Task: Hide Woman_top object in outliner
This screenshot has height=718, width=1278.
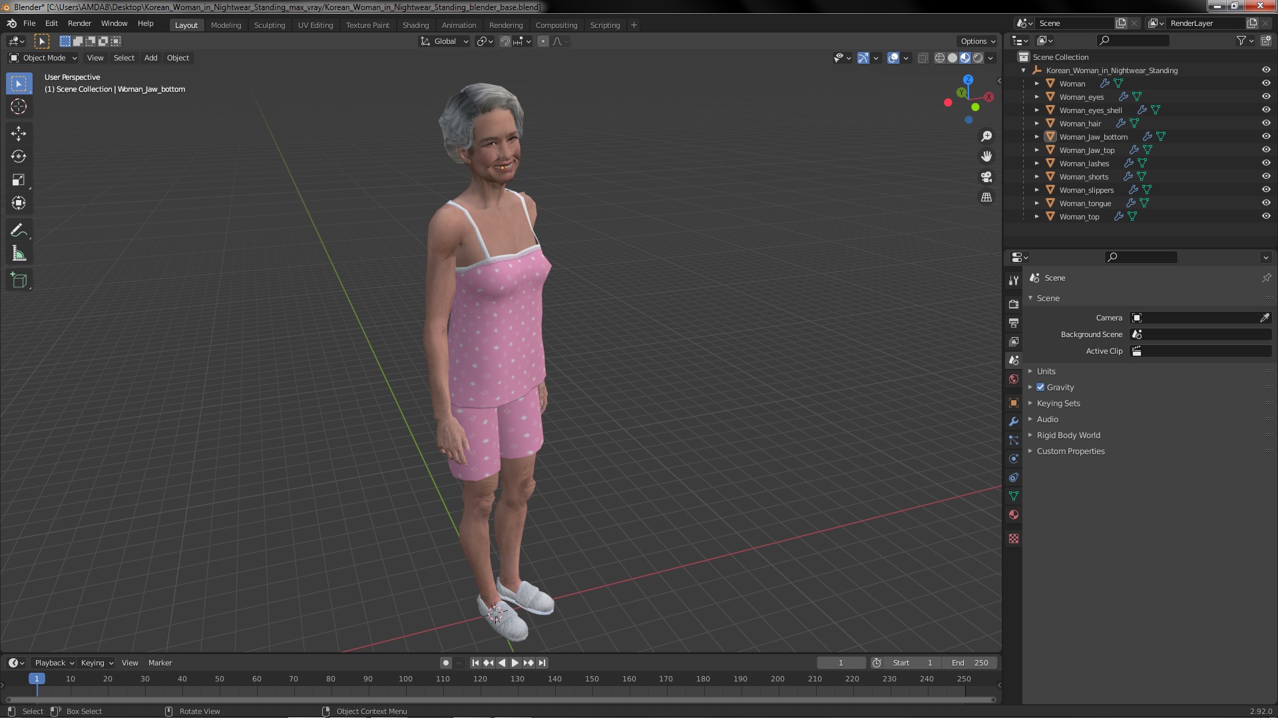Action: (1266, 216)
